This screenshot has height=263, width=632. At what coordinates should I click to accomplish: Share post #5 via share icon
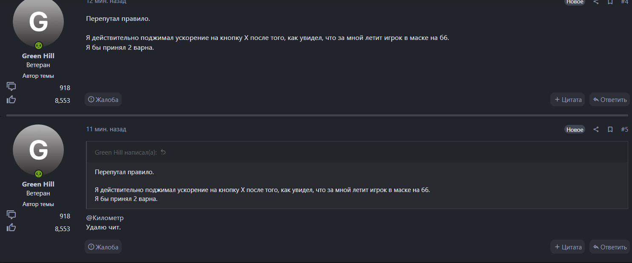click(x=596, y=129)
